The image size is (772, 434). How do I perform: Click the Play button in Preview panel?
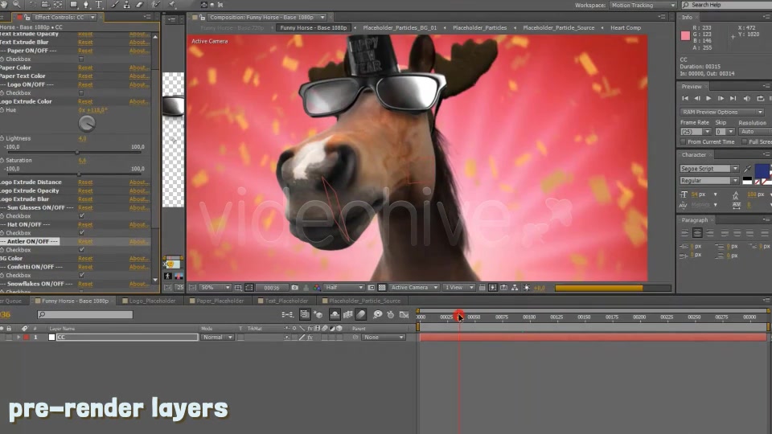pos(708,98)
